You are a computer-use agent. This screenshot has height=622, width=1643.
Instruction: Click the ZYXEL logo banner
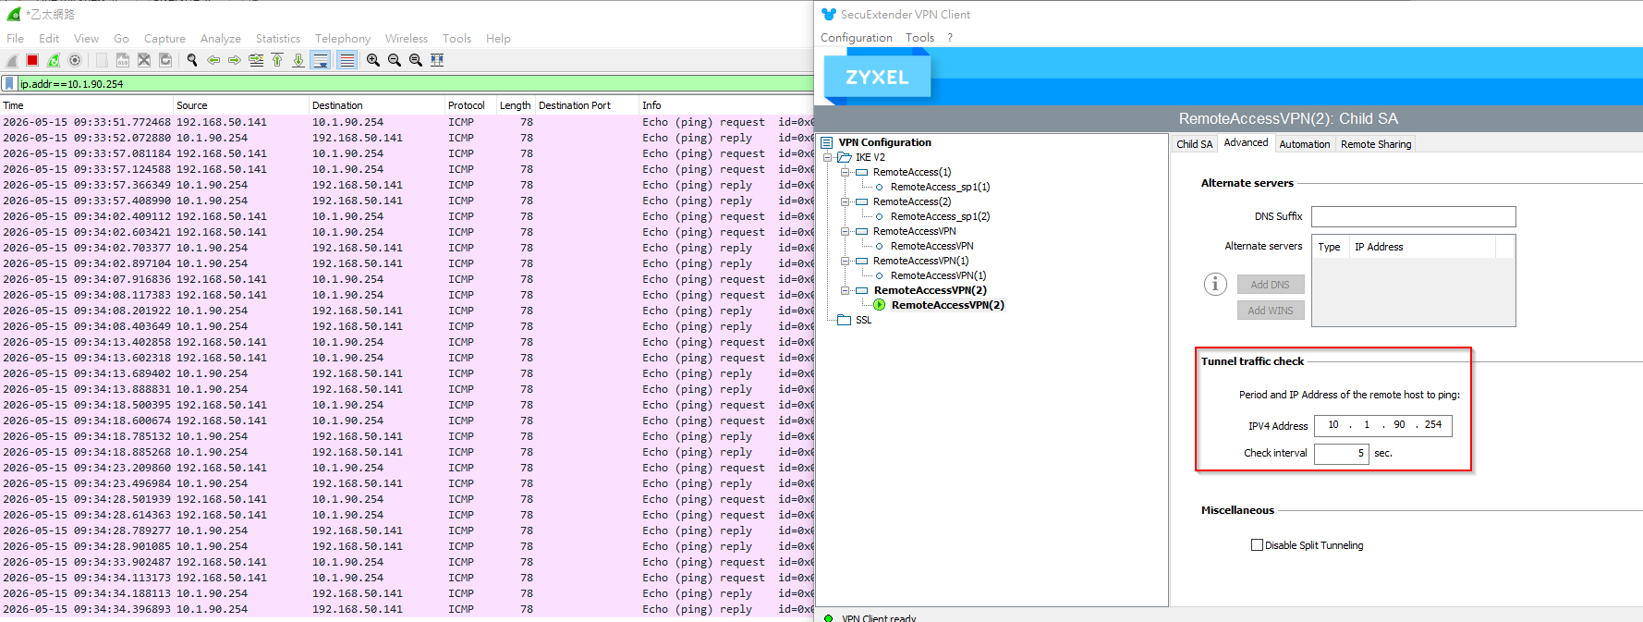tap(877, 77)
